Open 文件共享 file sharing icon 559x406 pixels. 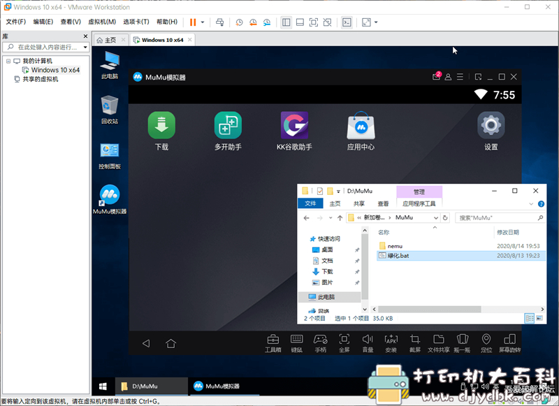[x=439, y=343]
